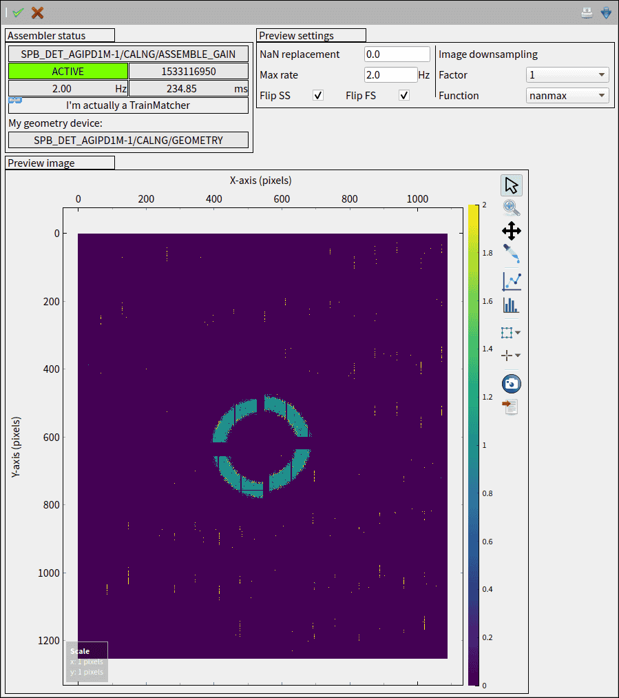Click the orange X cancel icon
The image size is (619, 698).
(37, 12)
